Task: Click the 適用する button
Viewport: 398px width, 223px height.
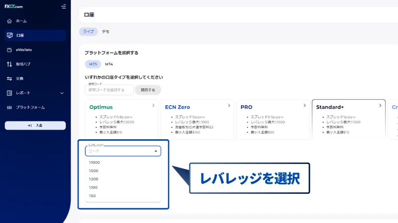Action: click(x=148, y=90)
